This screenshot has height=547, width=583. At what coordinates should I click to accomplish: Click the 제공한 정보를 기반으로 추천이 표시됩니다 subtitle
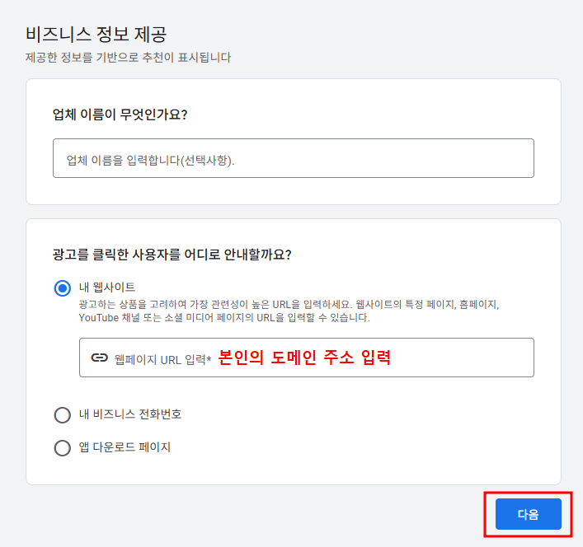129,58
